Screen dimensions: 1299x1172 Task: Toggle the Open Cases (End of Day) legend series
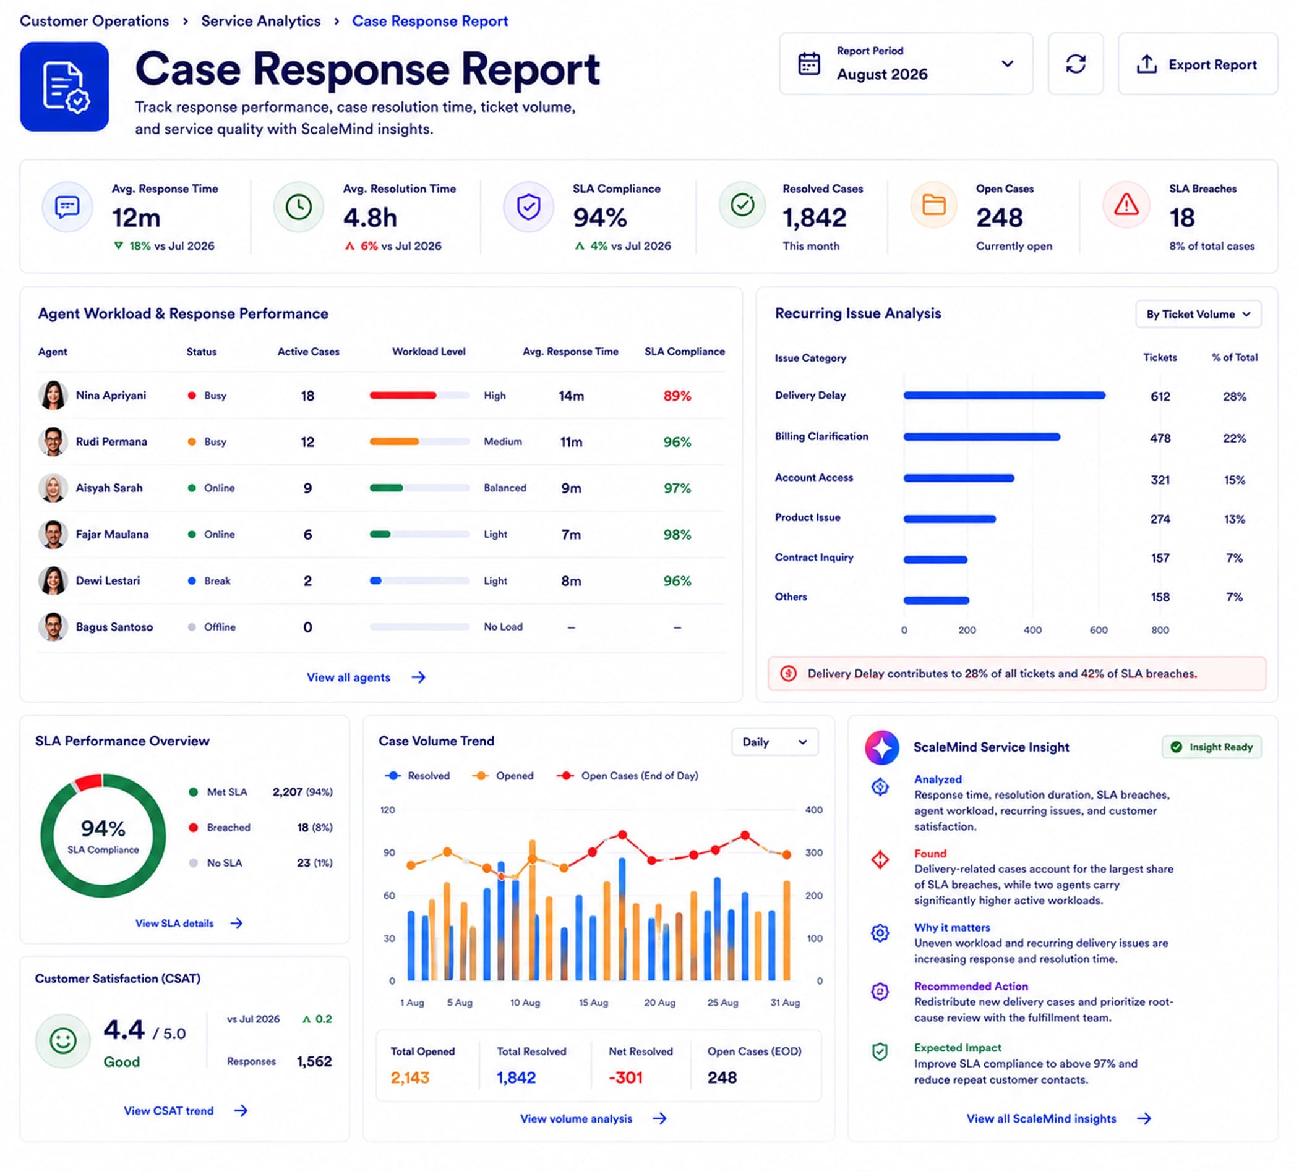pos(628,776)
